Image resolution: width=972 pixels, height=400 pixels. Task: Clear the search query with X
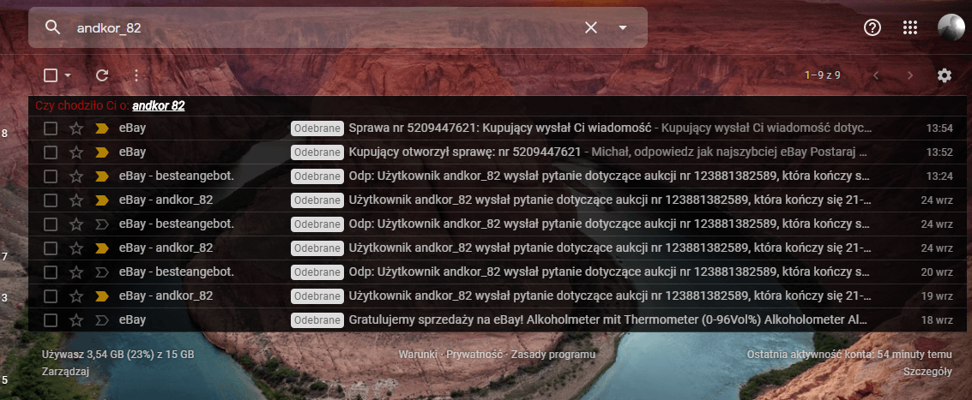pyautogui.click(x=591, y=27)
